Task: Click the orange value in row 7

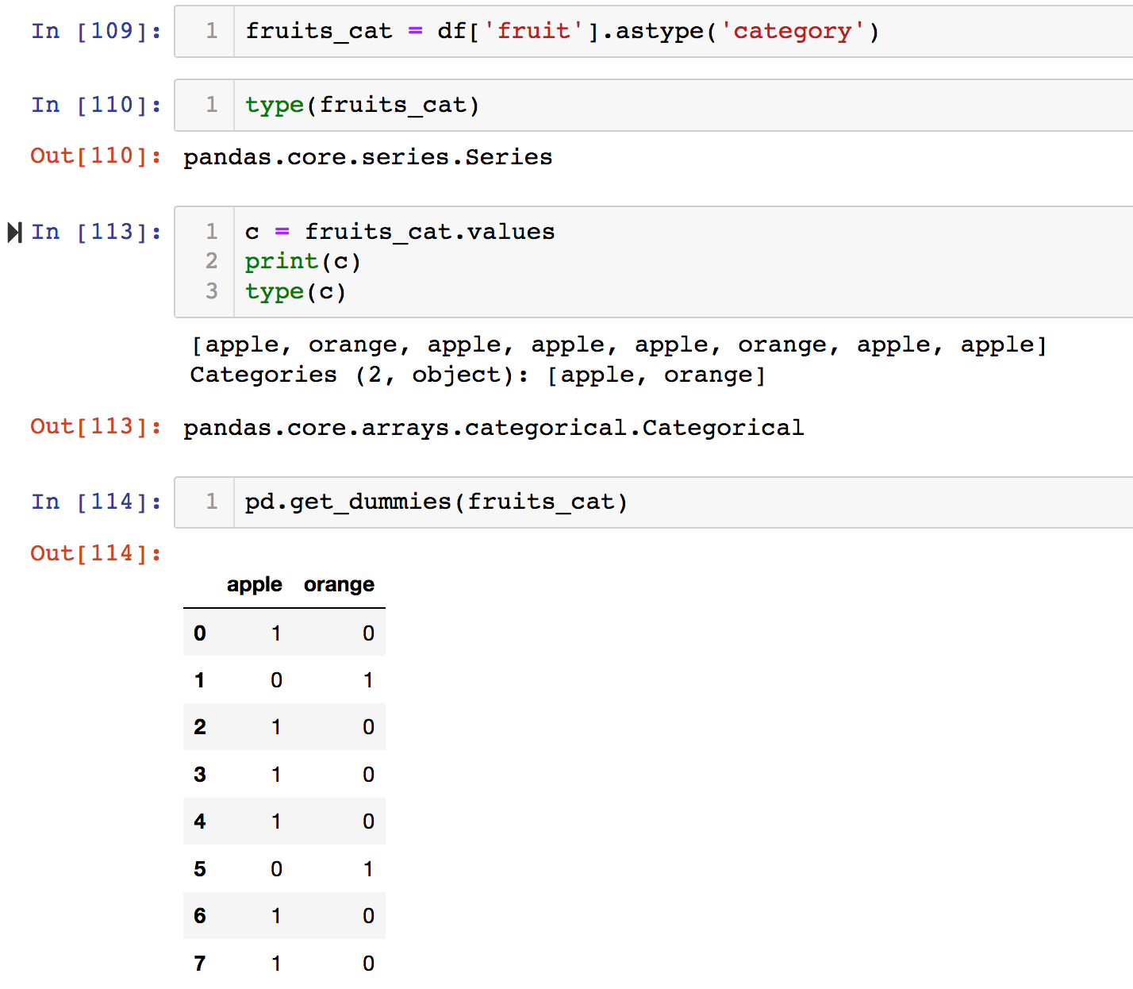Action: [368, 964]
